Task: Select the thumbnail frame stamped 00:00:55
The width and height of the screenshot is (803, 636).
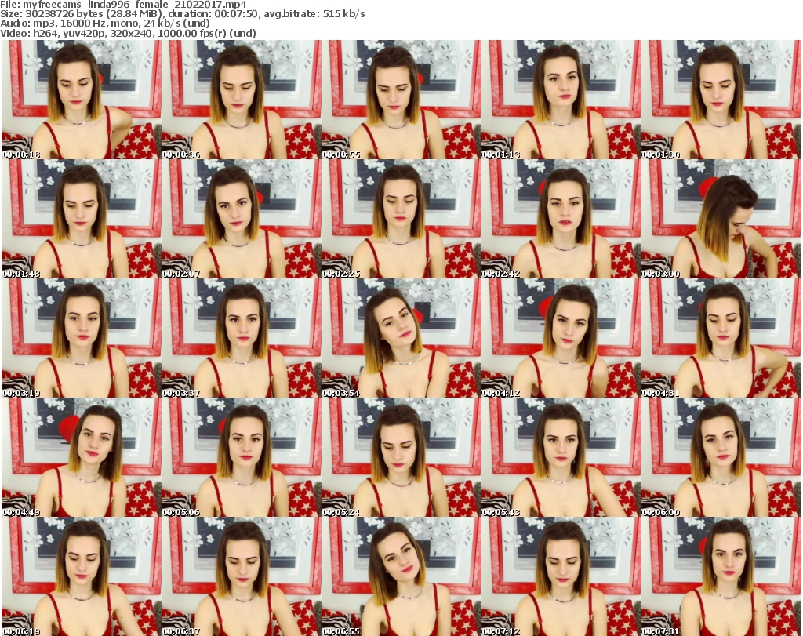Action: pyautogui.click(x=401, y=100)
